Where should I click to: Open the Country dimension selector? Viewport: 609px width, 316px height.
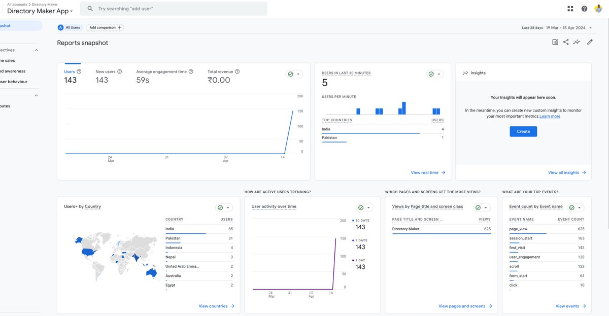(93, 206)
